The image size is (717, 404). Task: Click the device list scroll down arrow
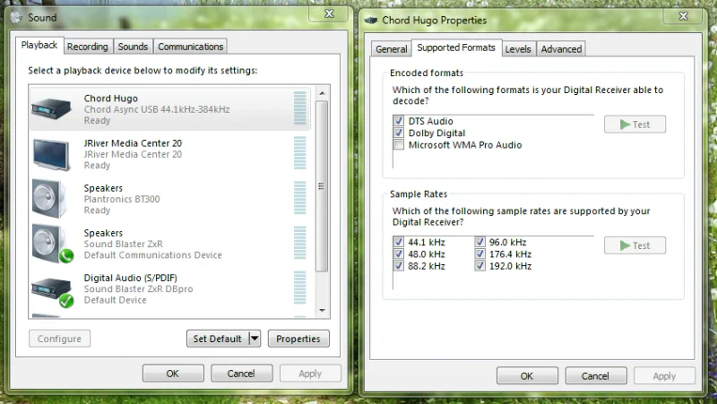tap(322, 310)
